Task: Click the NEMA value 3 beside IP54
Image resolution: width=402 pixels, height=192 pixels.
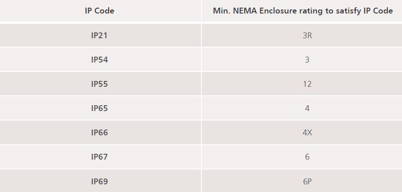Action: [307, 60]
